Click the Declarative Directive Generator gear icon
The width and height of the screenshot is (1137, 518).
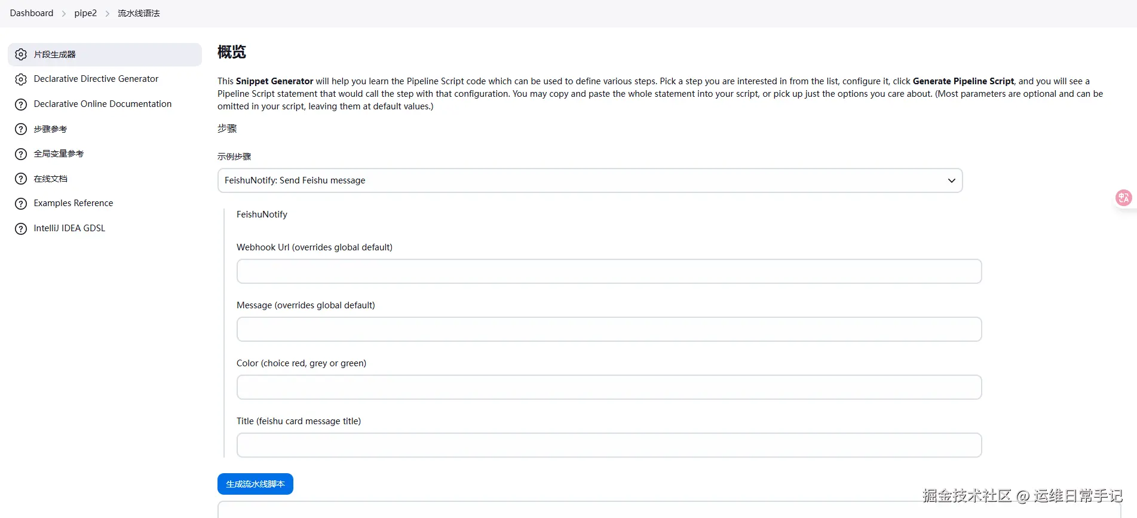point(21,79)
